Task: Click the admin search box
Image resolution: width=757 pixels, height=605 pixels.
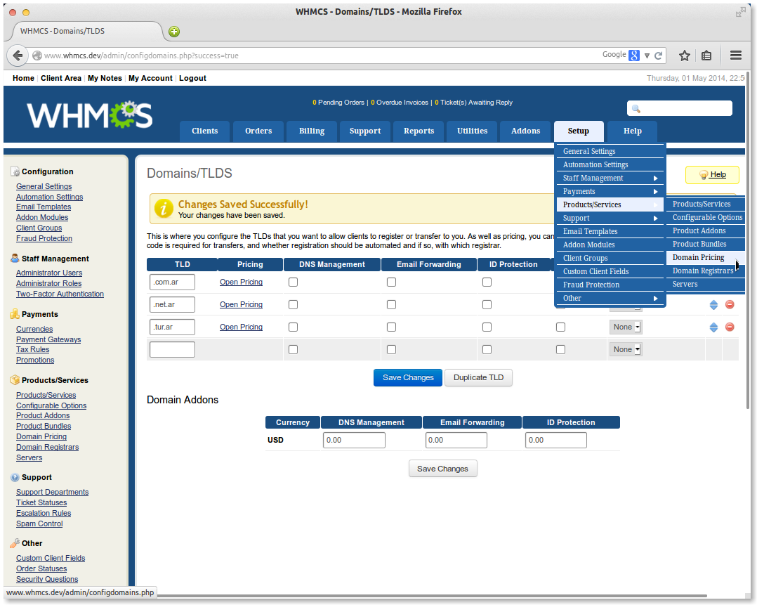Action: tap(679, 108)
